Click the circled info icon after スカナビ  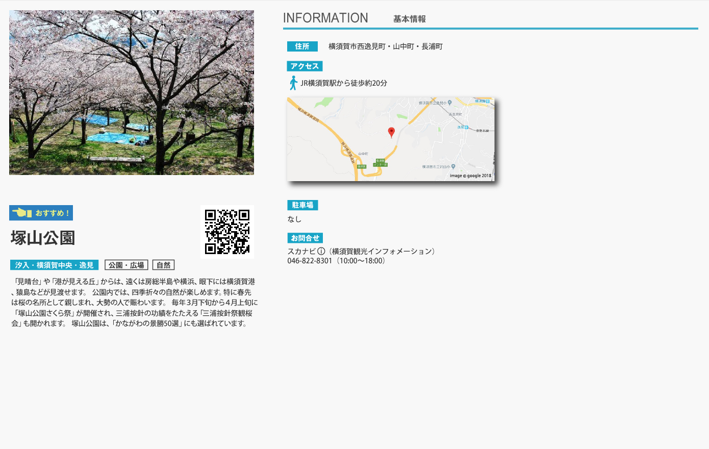coord(321,251)
